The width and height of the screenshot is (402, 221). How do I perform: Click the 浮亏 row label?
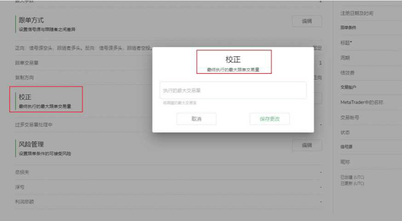coord(20,187)
